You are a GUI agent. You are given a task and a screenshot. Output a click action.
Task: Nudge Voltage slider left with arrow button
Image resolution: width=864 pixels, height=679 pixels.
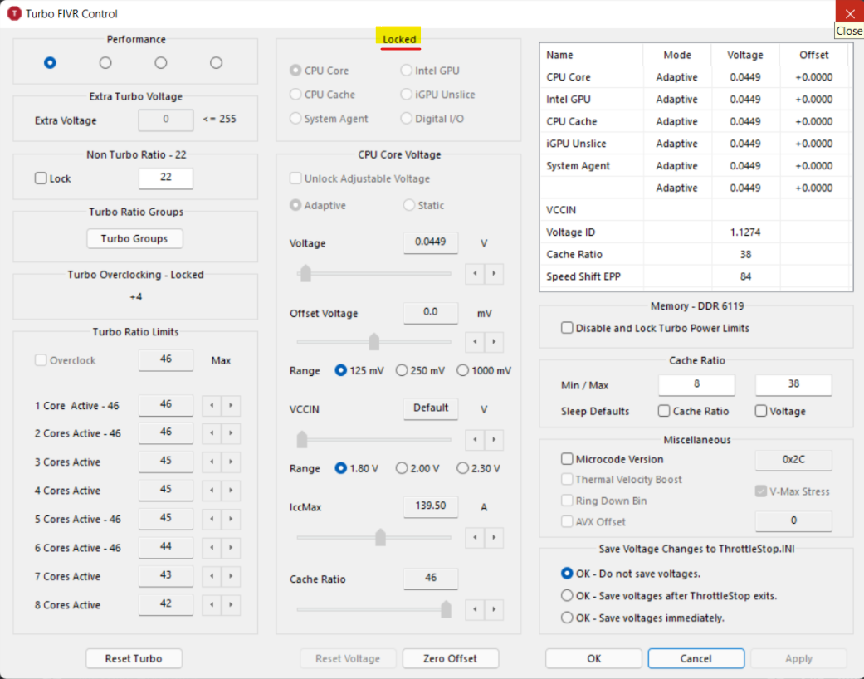tap(475, 273)
